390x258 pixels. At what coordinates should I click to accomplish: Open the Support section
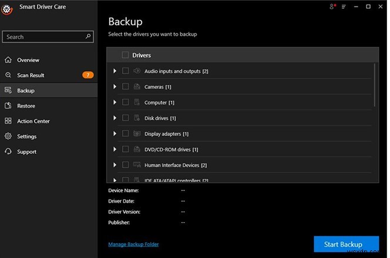point(26,152)
